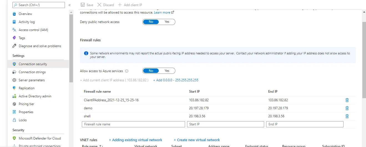Click the blue info icon in firewall notice
The height and width of the screenshot is (147, 366).
(86, 53)
